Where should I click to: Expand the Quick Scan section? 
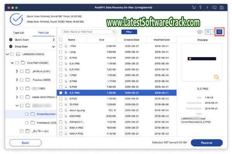(53, 40)
